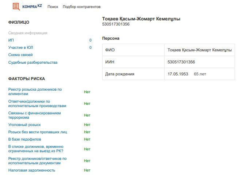
Task: Click the ИИН label cell
Action: [x=133, y=62]
